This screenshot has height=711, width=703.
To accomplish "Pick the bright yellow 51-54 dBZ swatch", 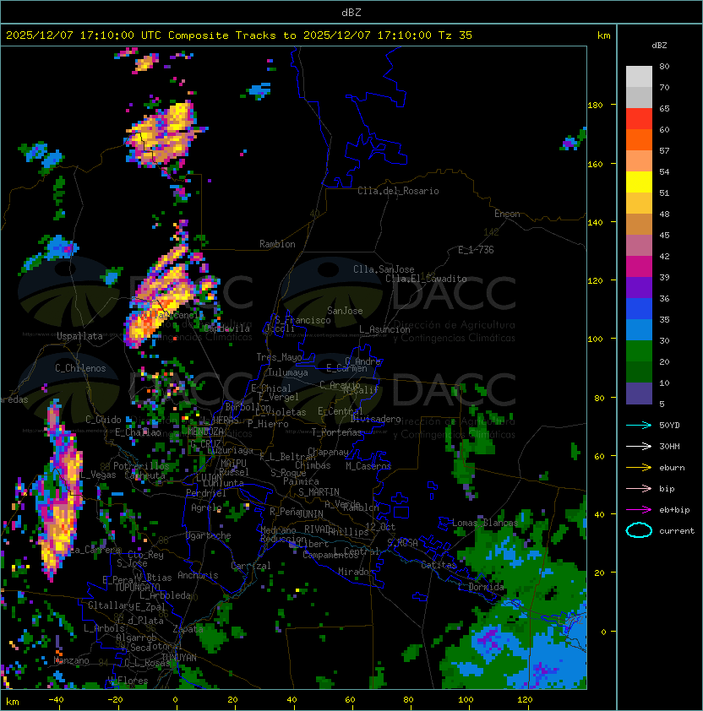I will tap(639, 182).
